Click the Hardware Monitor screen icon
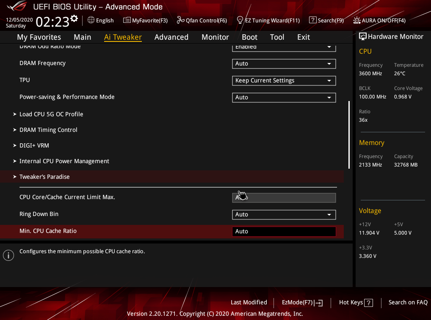This screenshot has height=320, width=431. click(x=362, y=36)
